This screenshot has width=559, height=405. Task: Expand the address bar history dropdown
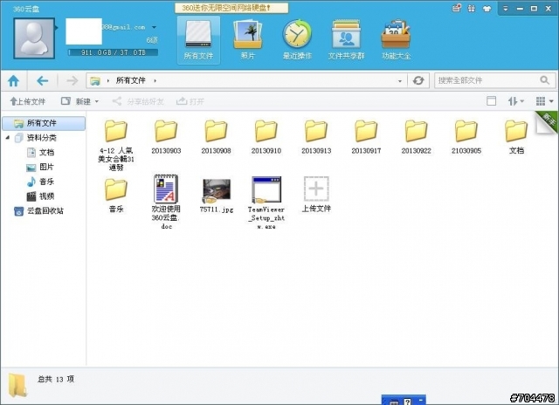[x=400, y=81]
